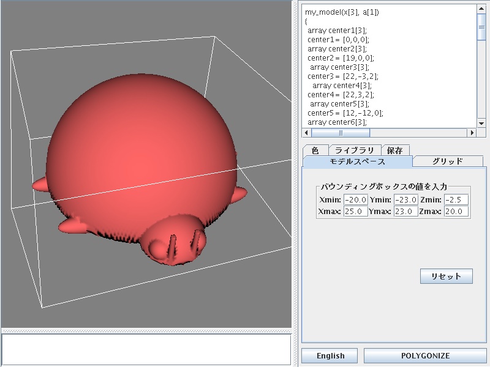Screen dimensions: 490x367
Task: Click the code editor's horizontal scrollbar thumb
Action: (341, 133)
